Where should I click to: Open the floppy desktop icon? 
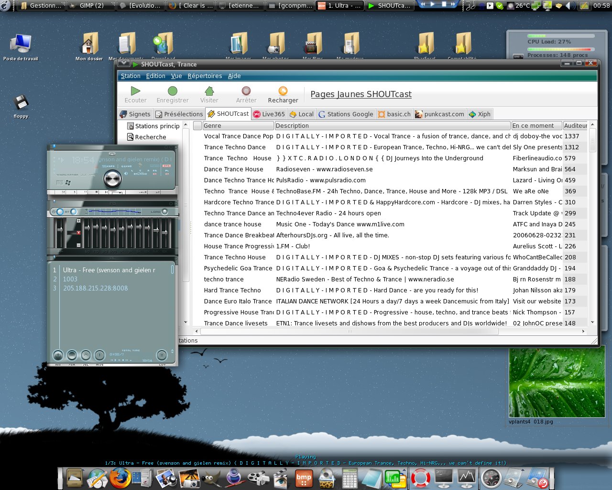pos(21,106)
